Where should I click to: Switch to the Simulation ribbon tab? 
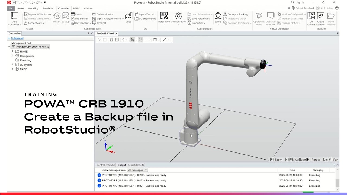48,8
